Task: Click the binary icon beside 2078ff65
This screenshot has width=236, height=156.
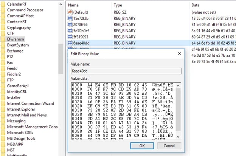Action: [x=70, y=25]
